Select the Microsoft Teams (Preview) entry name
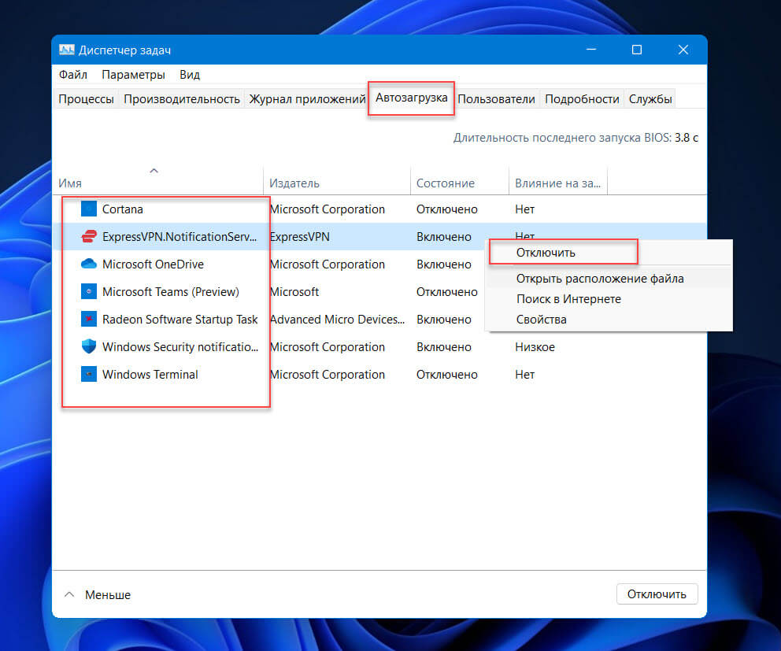The image size is (781, 651). (170, 292)
